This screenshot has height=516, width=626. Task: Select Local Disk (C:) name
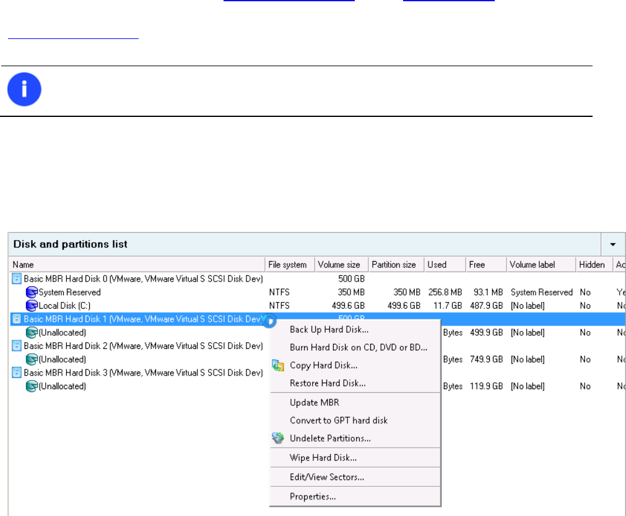click(x=64, y=306)
